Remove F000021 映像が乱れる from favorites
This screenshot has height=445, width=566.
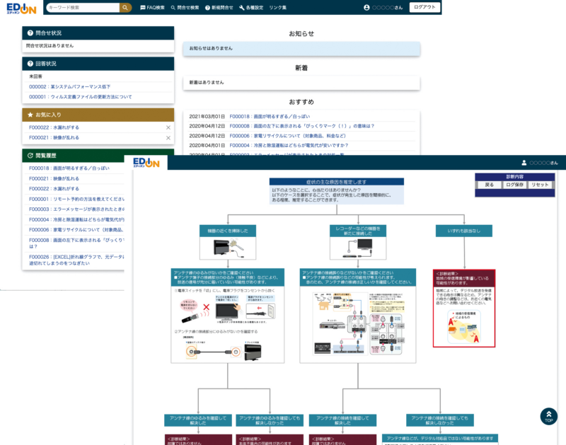[x=168, y=137]
